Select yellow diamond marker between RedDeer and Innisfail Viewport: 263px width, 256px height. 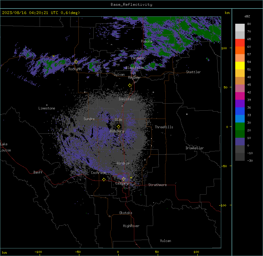point(130,85)
